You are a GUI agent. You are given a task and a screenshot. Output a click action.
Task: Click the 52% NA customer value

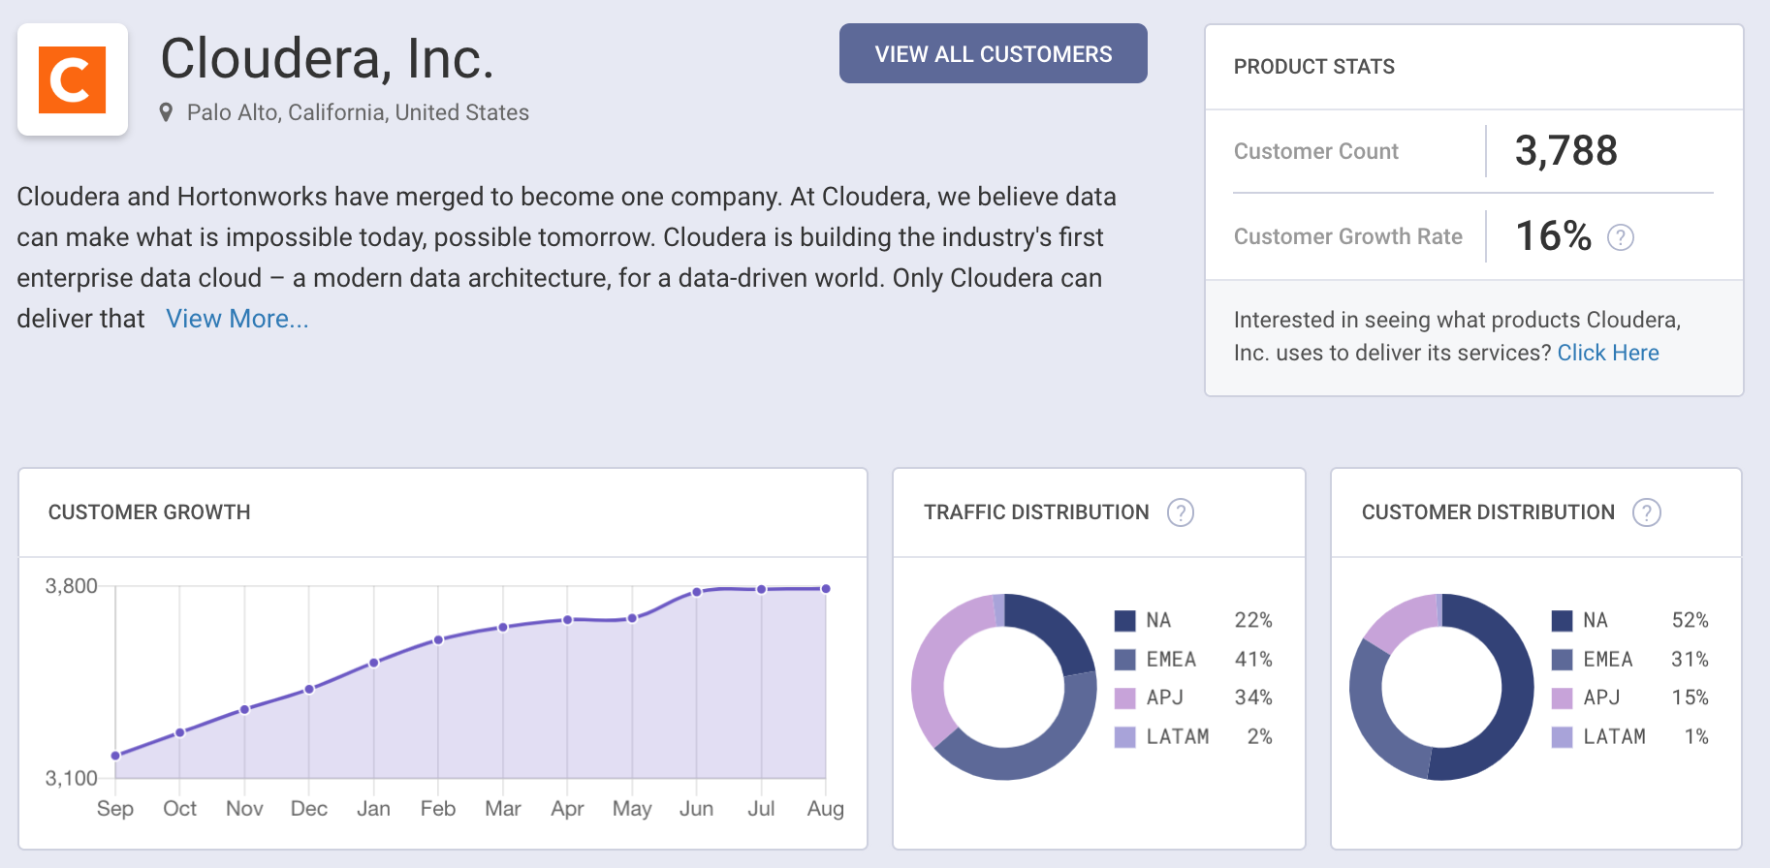[1691, 621]
